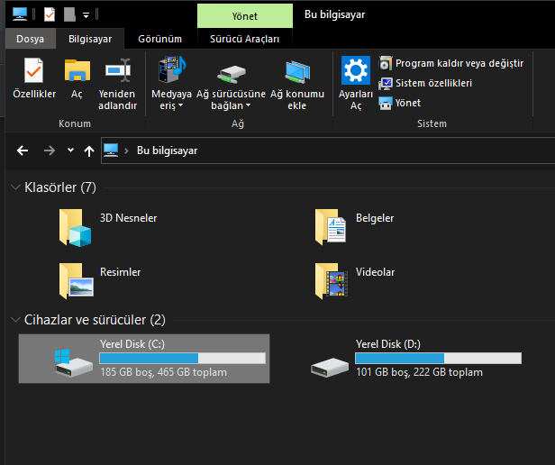The width and height of the screenshot is (555, 465).
Task: Collapse Cihazlar ve sürücüler section chevron
Action: point(15,320)
